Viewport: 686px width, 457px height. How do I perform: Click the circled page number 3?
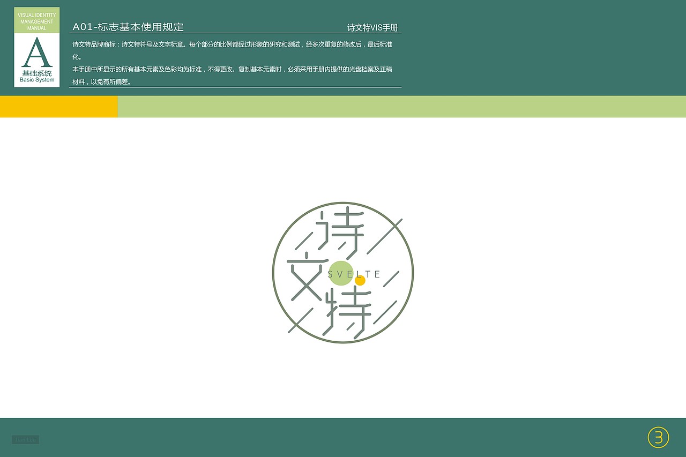658,438
